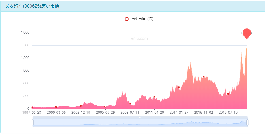
Task: Select the left handle of the zoom slider
Action: [x=33, y=122]
